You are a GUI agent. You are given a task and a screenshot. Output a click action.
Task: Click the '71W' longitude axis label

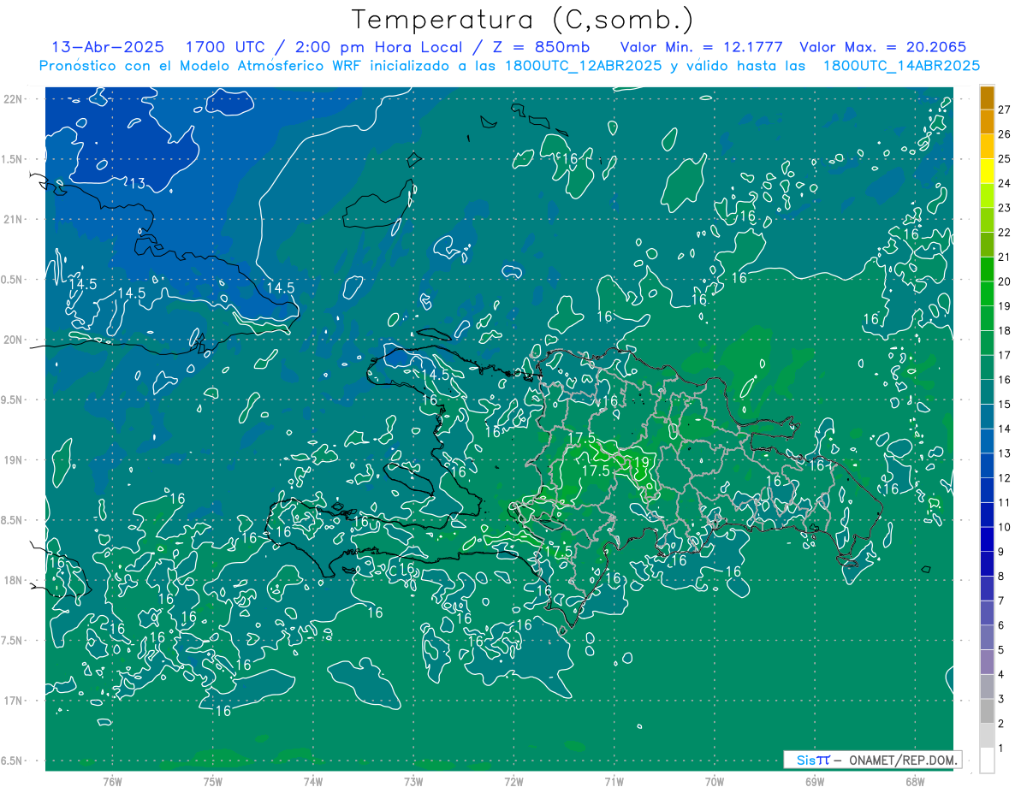coord(614,782)
